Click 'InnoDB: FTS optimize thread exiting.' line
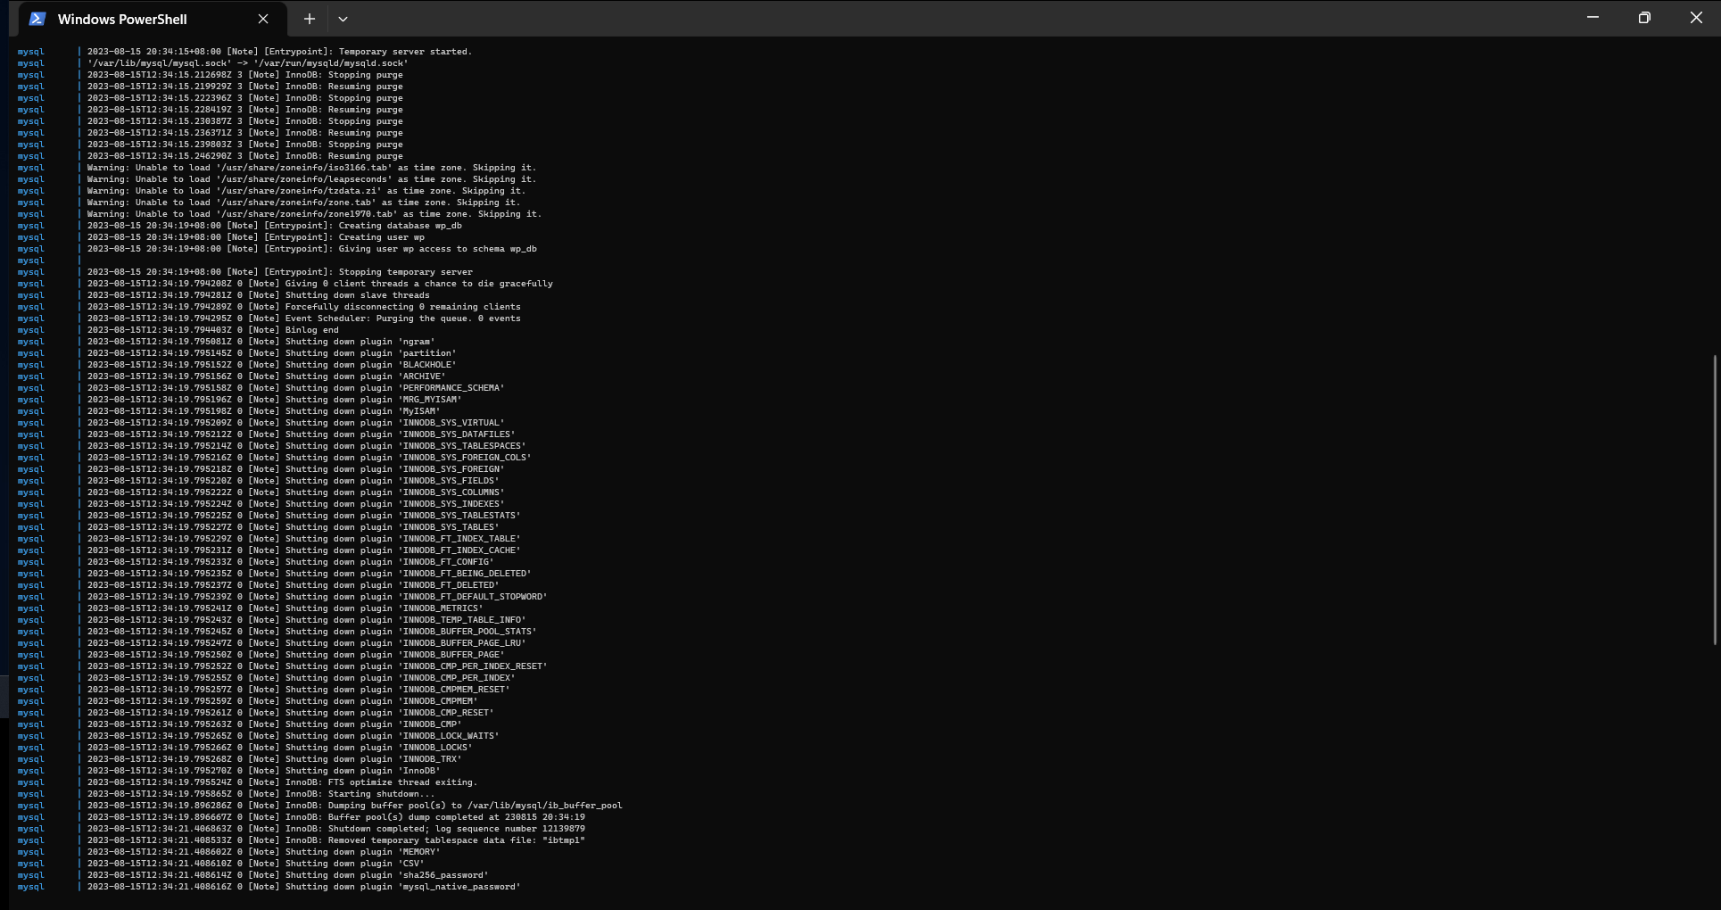Viewport: 1721px width, 910px height. [x=282, y=782]
